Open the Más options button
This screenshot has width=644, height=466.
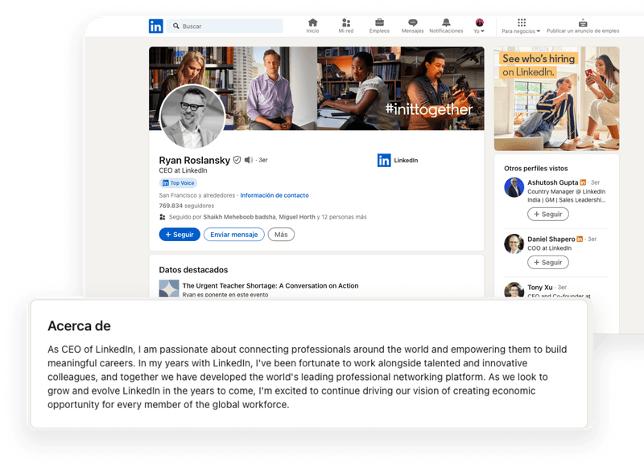[x=281, y=235]
